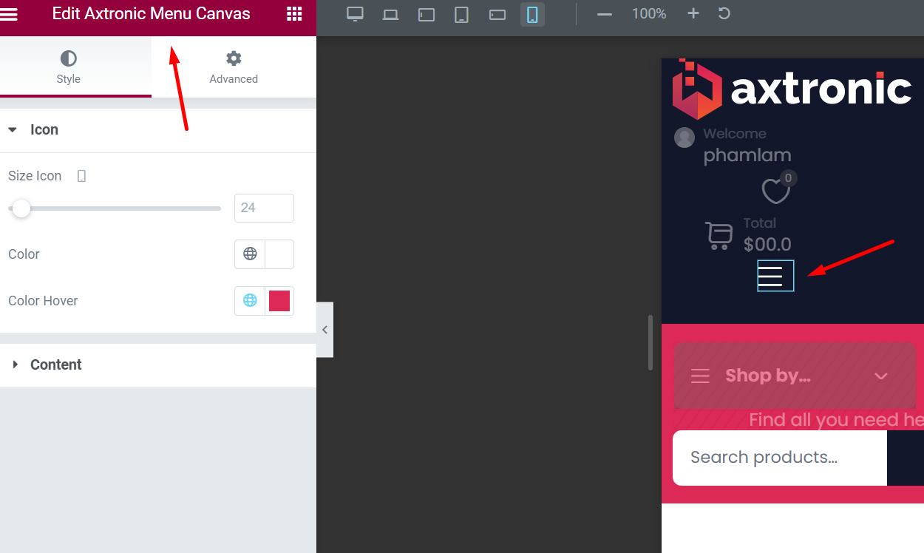
Task: Select the Tablet portrait preview mode
Action: point(461,14)
